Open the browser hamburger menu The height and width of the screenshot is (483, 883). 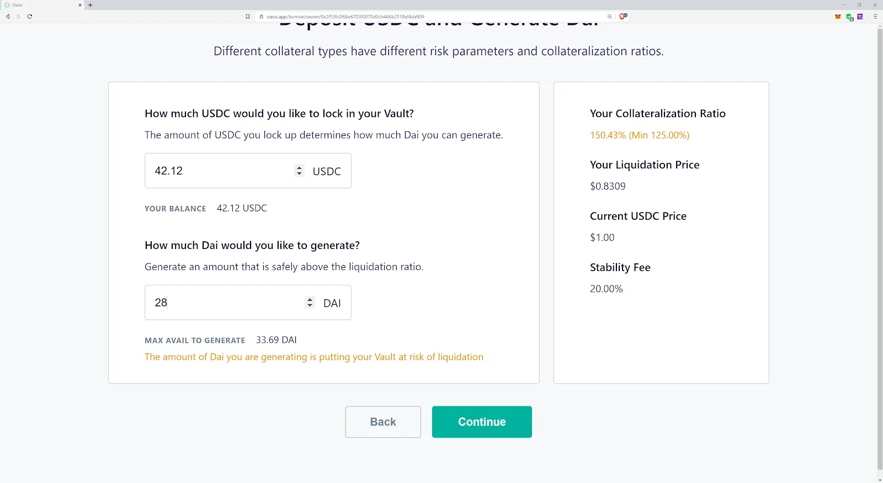(x=875, y=17)
